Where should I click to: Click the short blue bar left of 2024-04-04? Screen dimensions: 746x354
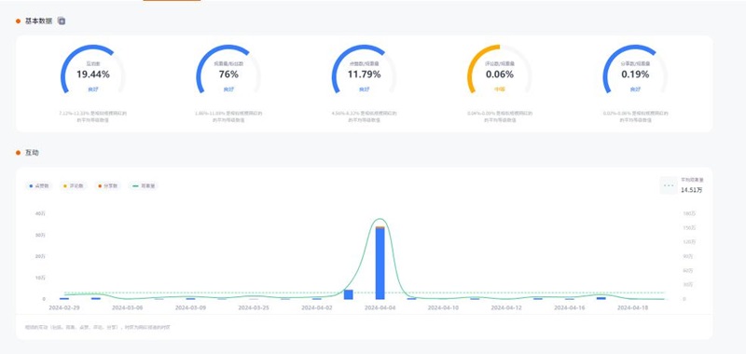click(x=348, y=294)
